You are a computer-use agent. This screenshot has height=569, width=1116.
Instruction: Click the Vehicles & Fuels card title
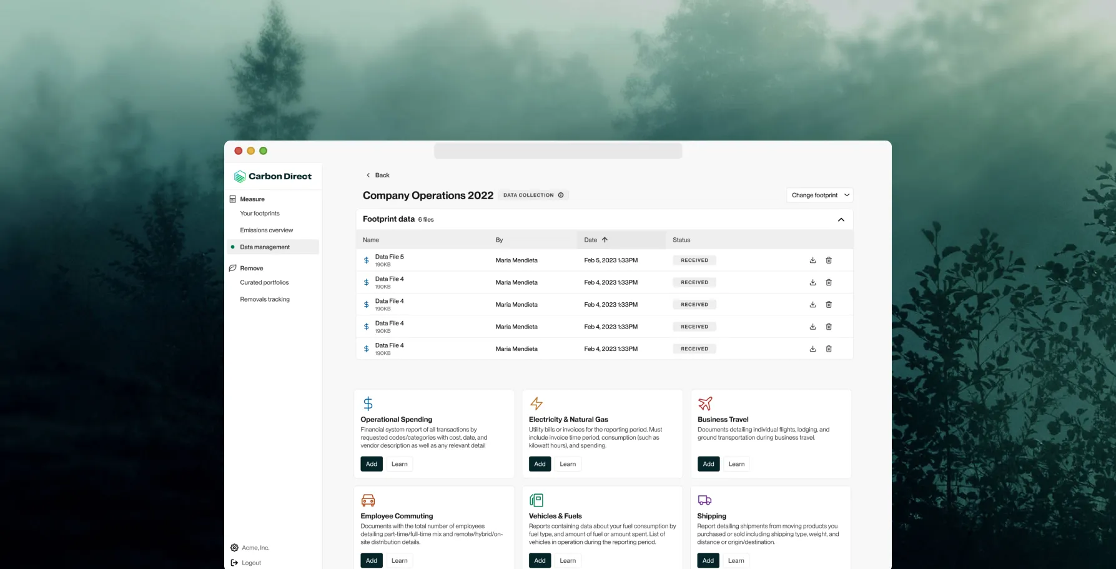(555, 517)
